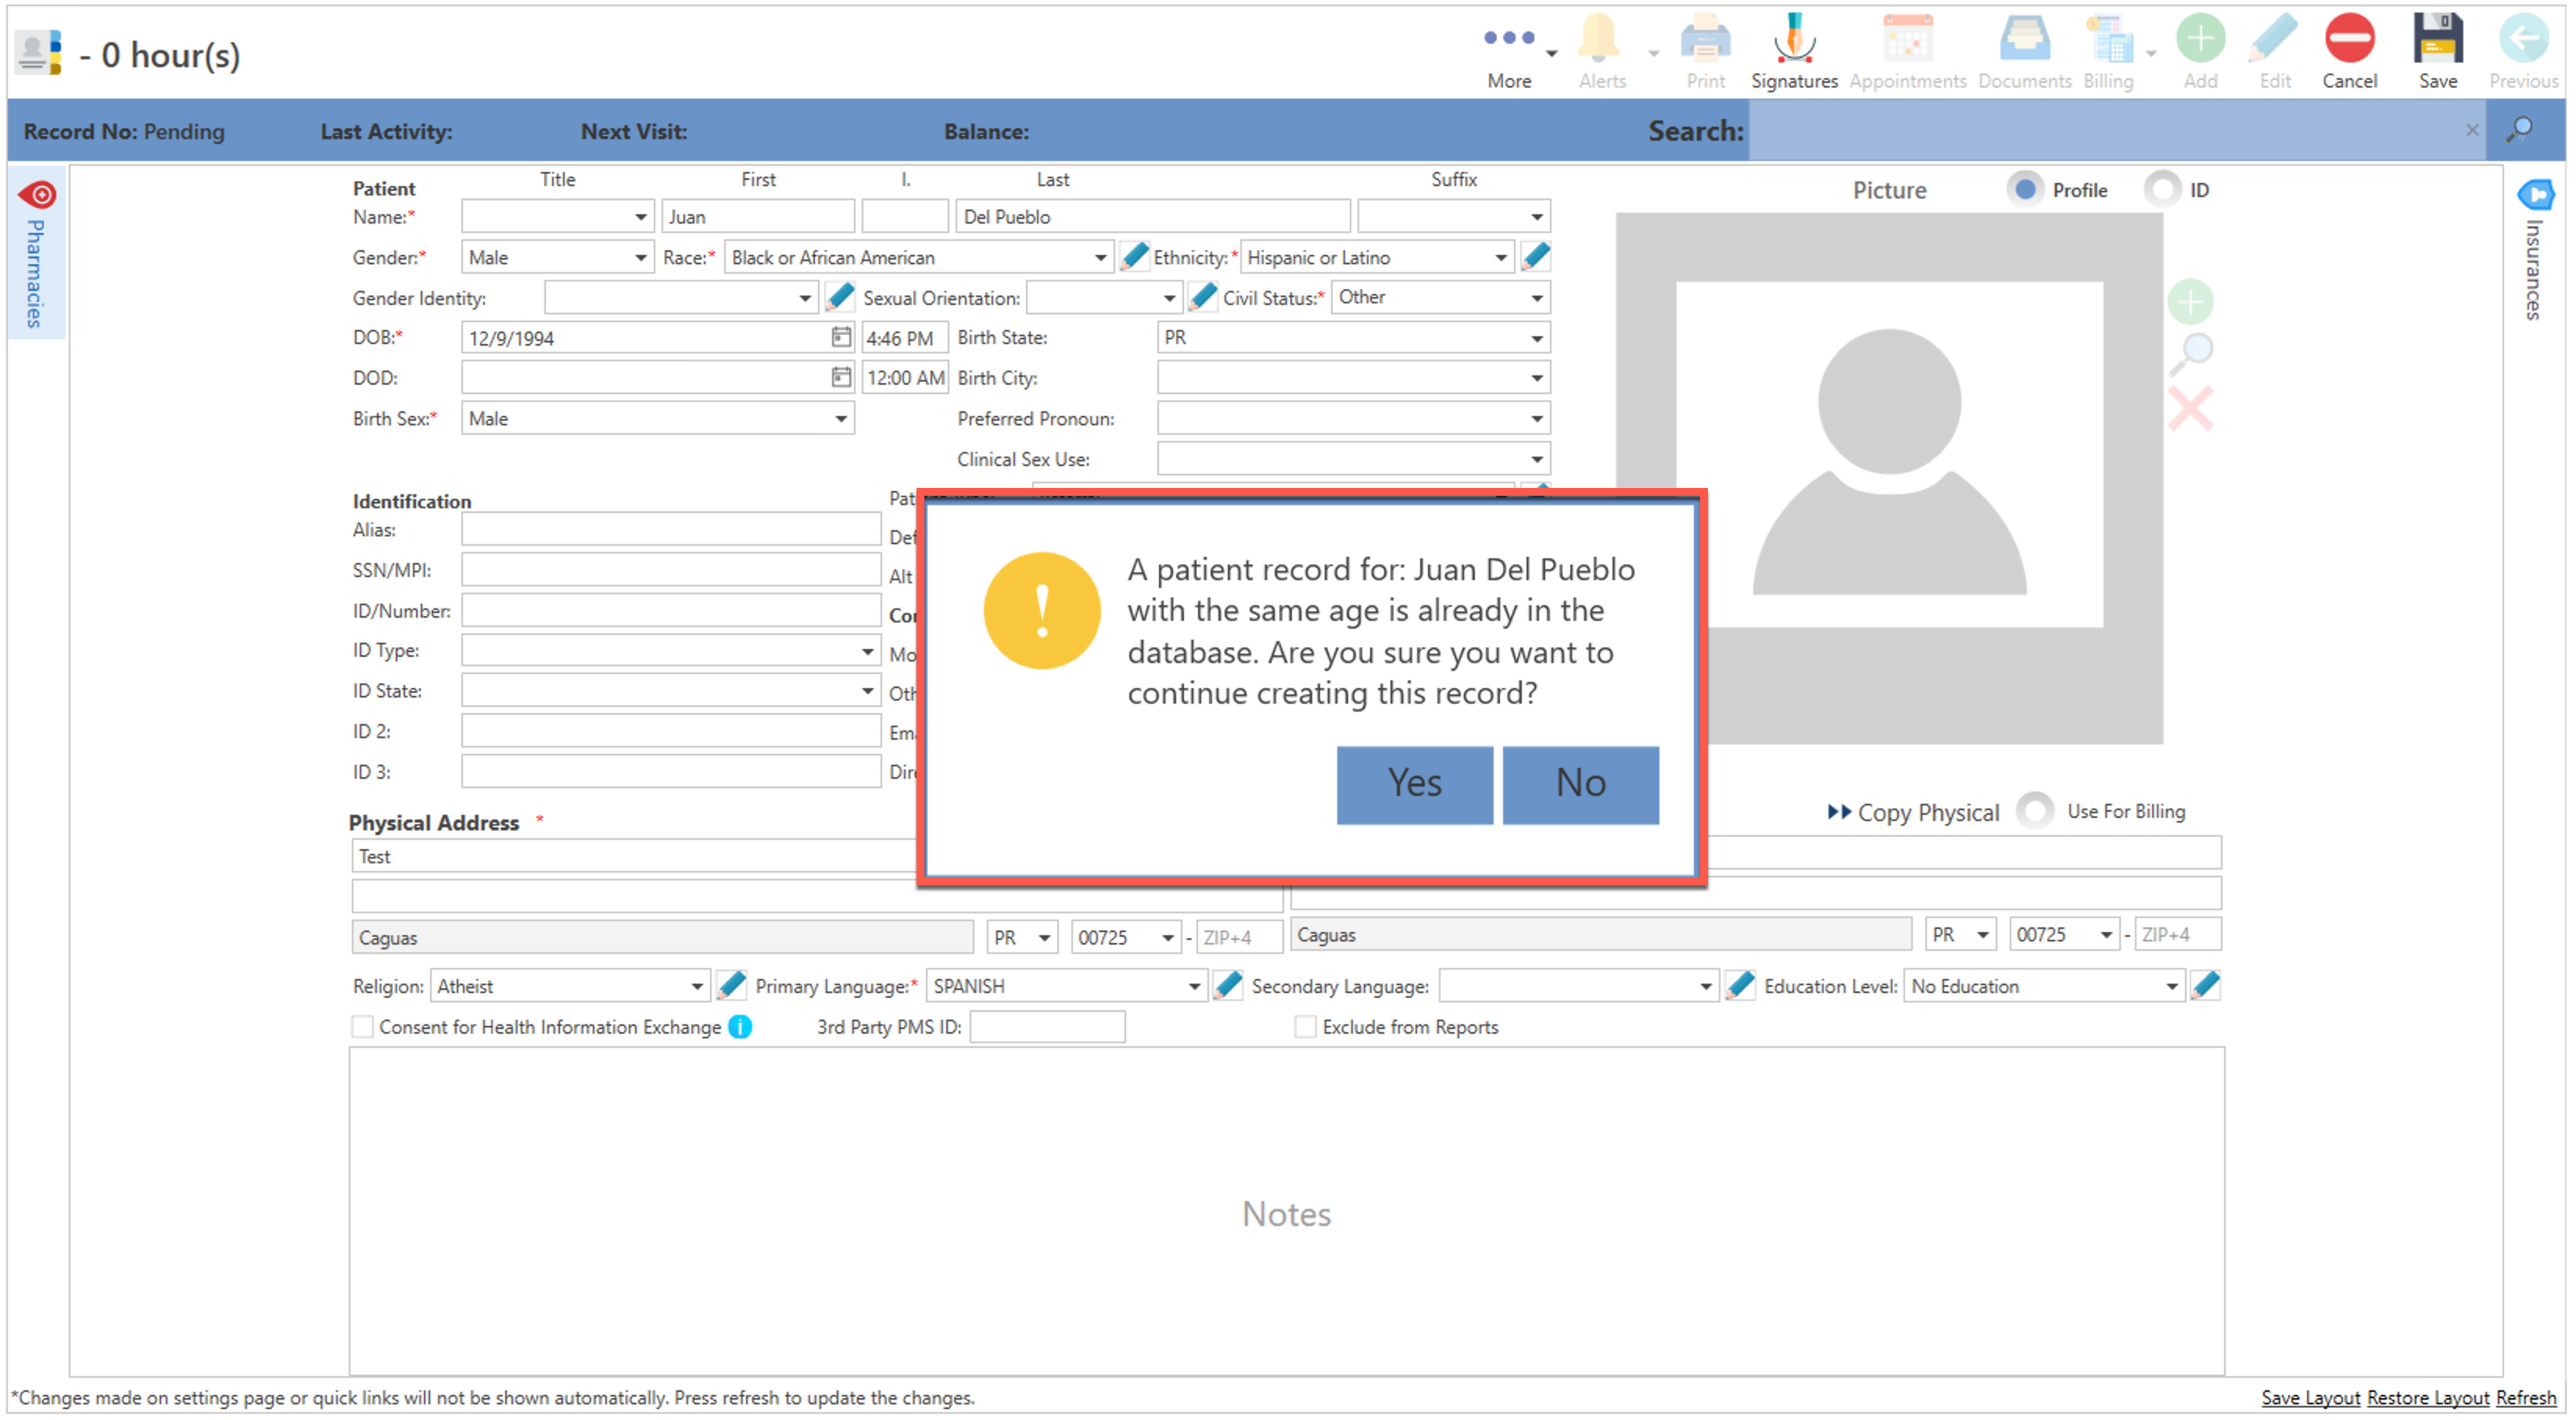This screenshot has width=2576, height=1420.
Task: Click the Save Layout link
Action: [2310, 1398]
